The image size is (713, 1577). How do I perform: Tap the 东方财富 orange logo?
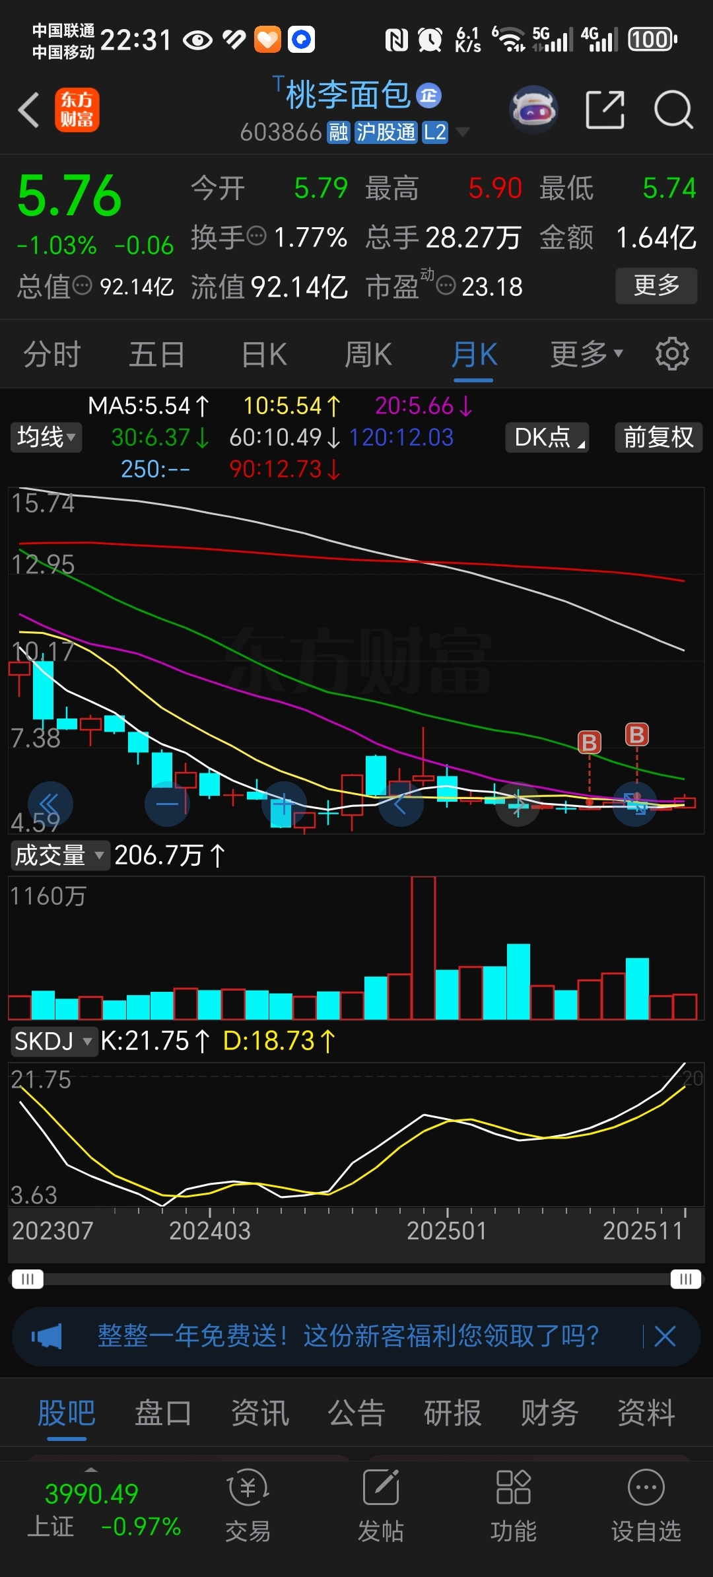coord(77,110)
